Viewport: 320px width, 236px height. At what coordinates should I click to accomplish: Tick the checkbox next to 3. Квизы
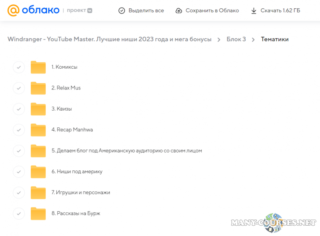(x=19, y=109)
